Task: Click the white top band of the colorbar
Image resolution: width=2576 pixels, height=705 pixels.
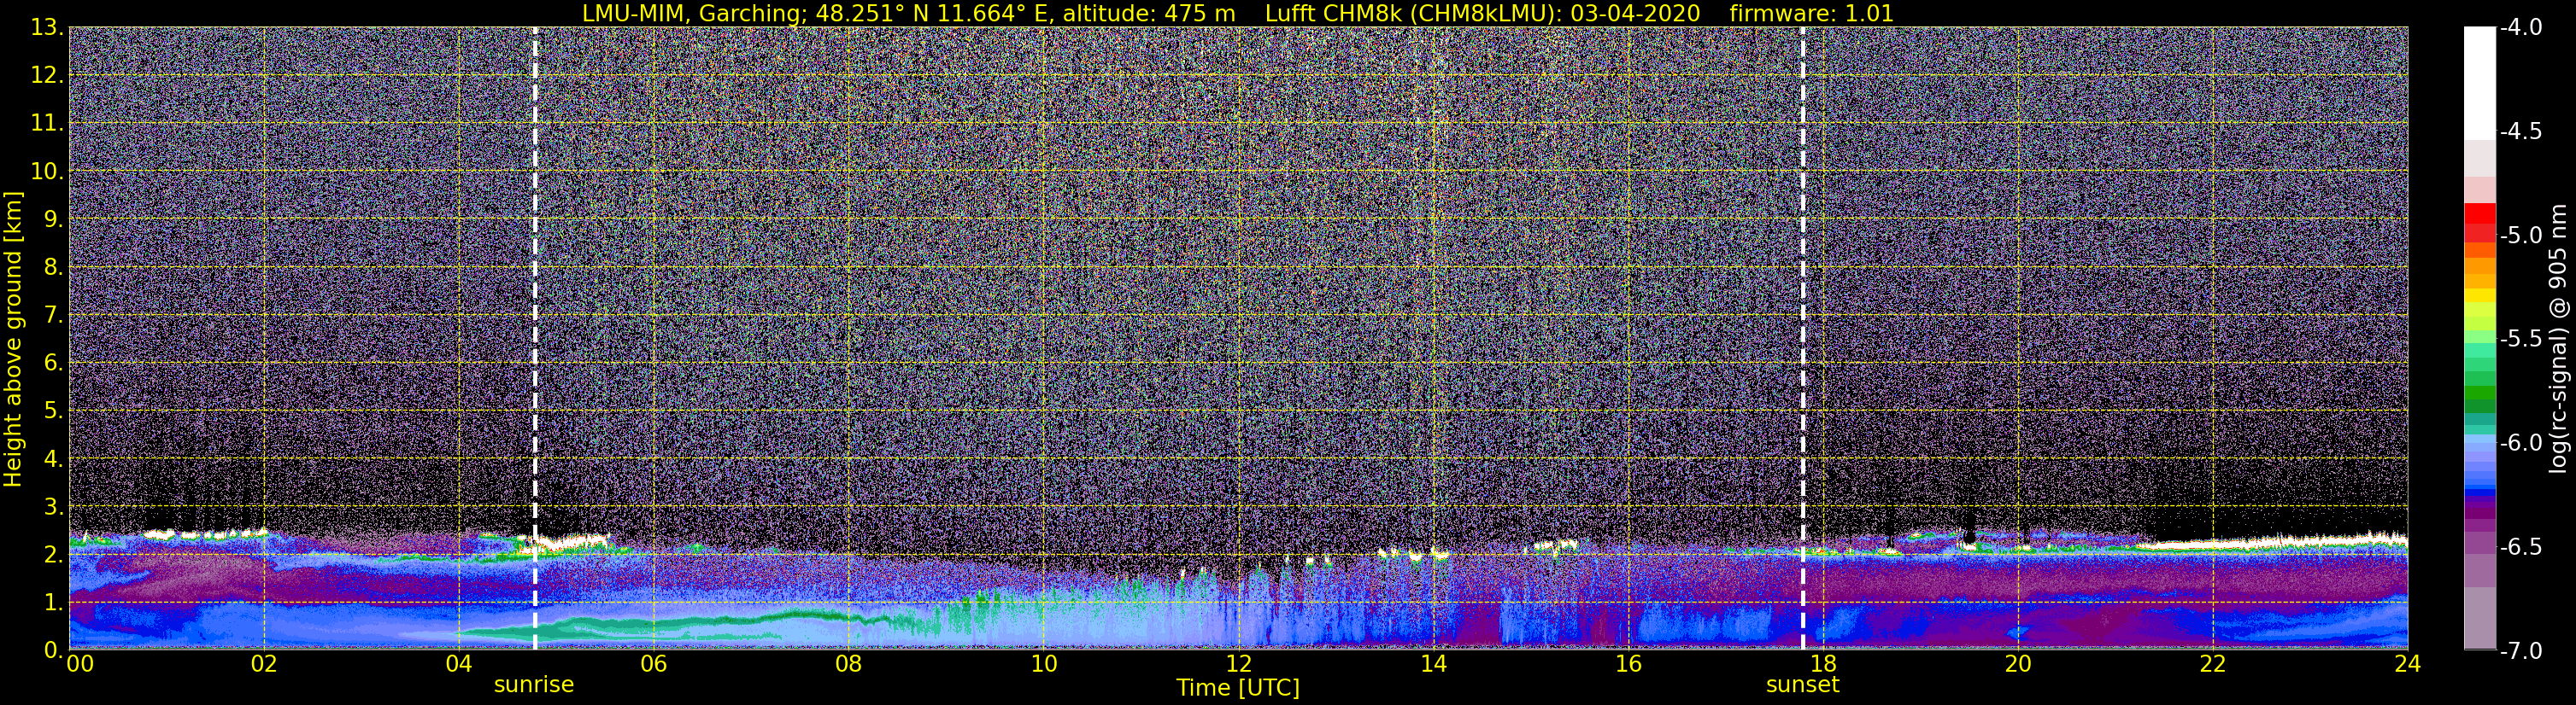Action: pos(2479,83)
